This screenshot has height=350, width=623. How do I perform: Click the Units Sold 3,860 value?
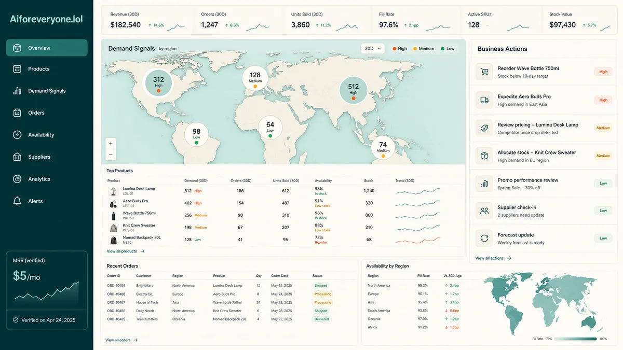coord(301,25)
